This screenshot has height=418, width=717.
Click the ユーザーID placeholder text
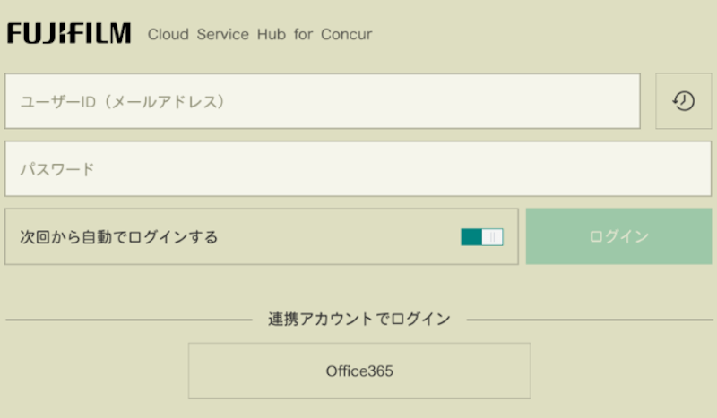[x=122, y=101]
